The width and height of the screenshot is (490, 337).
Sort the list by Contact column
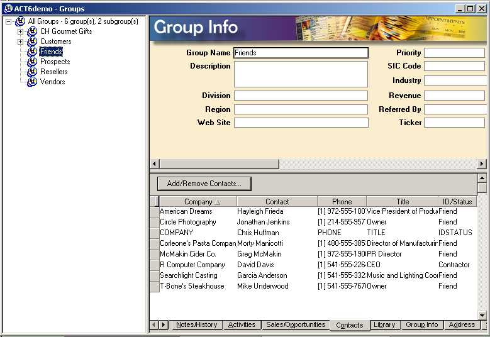click(277, 202)
